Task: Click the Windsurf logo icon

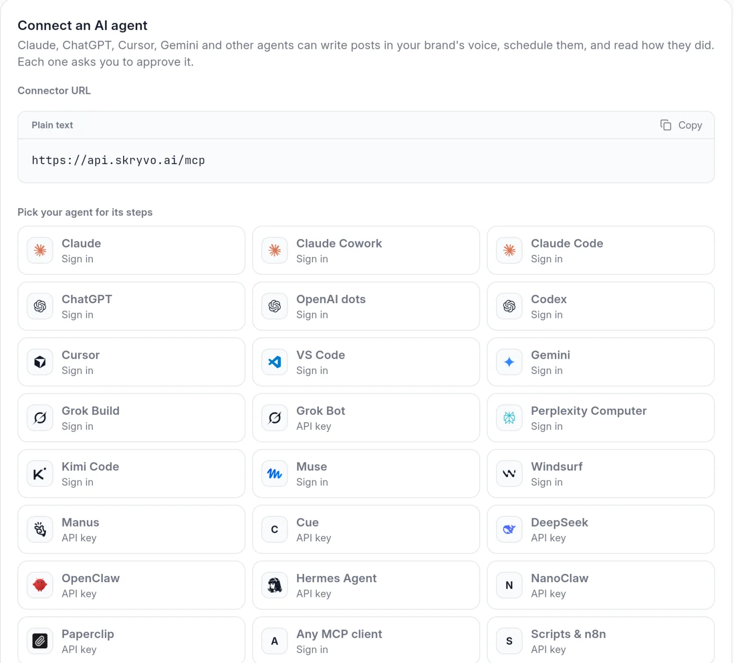Action: coord(509,474)
